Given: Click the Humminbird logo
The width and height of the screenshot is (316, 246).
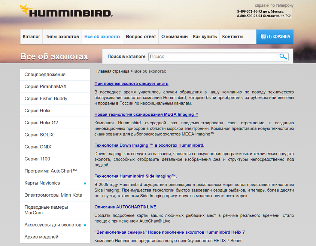Looking at the screenshot, I should pyautogui.click(x=66, y=11).
